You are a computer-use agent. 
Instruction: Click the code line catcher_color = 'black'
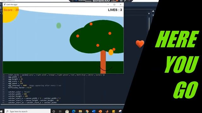point(19,92)
